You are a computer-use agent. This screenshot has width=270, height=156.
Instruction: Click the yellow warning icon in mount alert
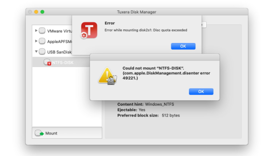point(107,75)
